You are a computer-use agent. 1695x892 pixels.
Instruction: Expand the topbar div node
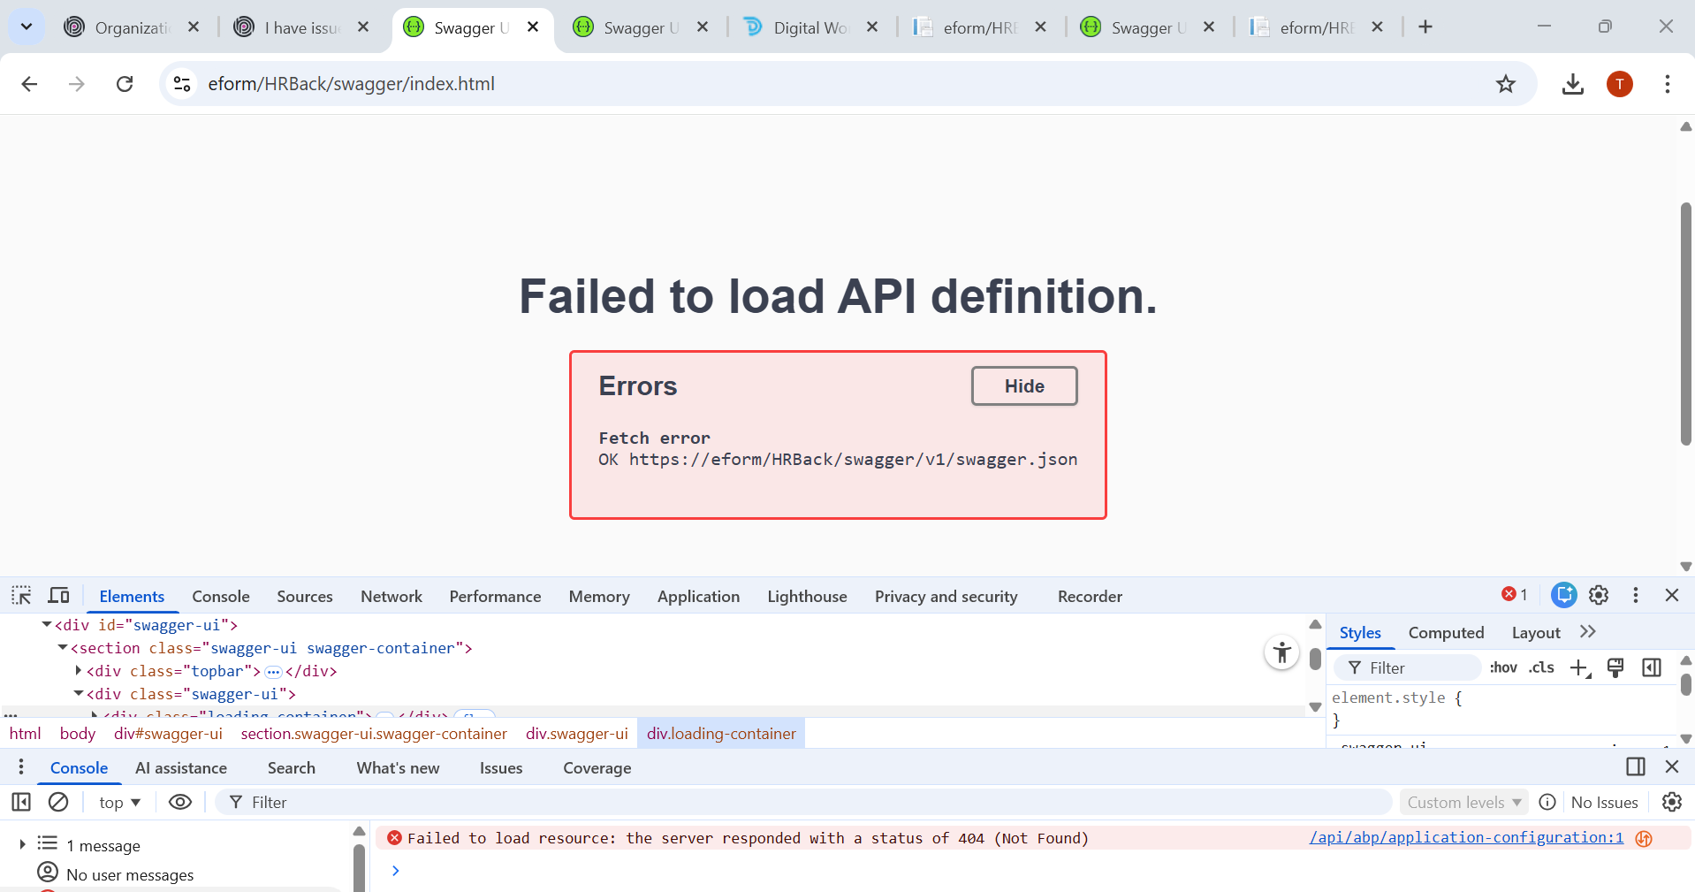coord(79,671)
